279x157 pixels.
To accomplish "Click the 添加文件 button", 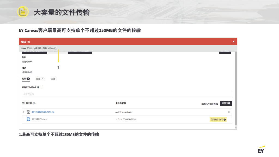I will pos(226,103).
